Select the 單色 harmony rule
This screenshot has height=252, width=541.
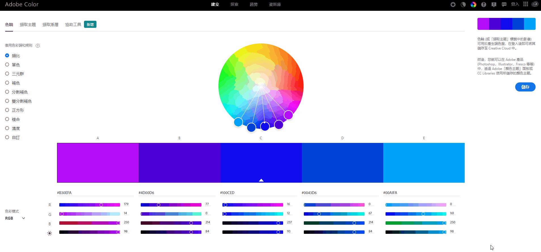pos(7,65)
